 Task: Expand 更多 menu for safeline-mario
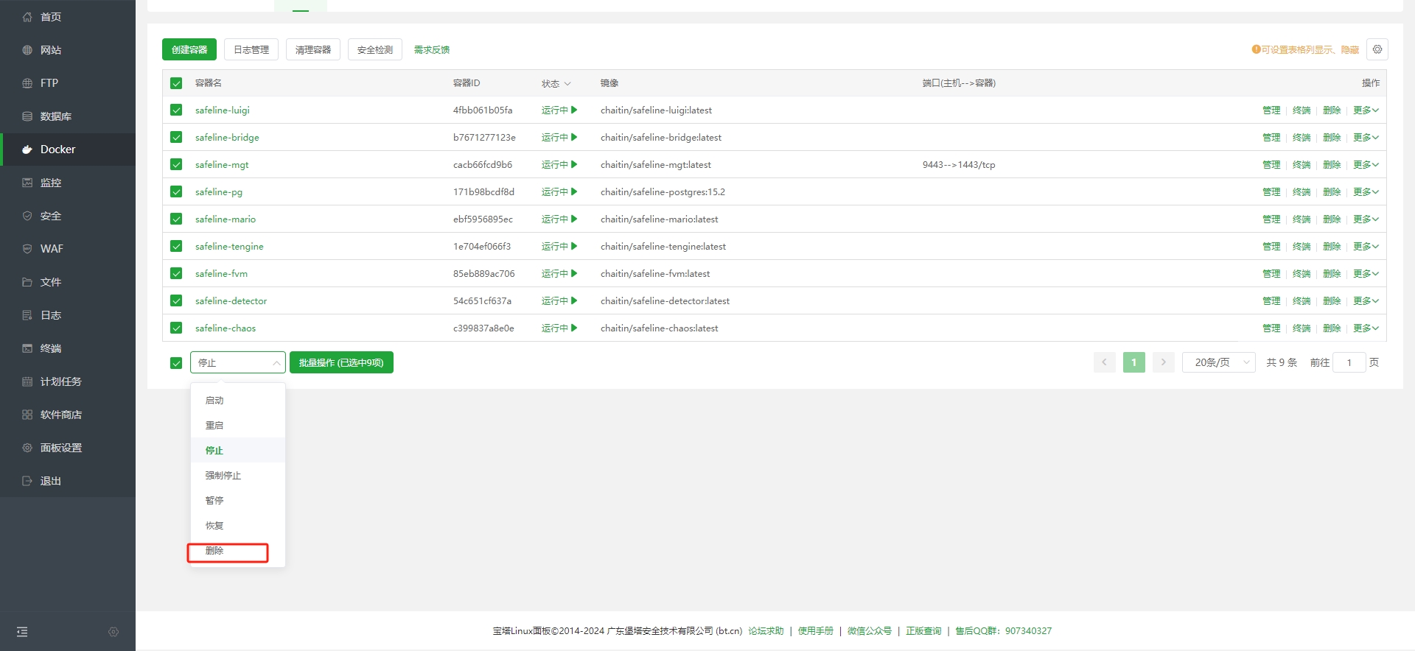click(x=1366, y=219)
